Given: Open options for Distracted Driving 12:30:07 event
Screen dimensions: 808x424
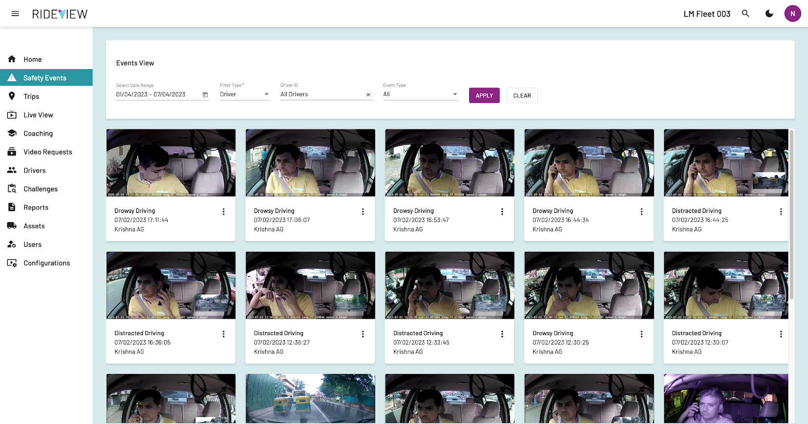Looking at the screenshot, I should (781, 334).
